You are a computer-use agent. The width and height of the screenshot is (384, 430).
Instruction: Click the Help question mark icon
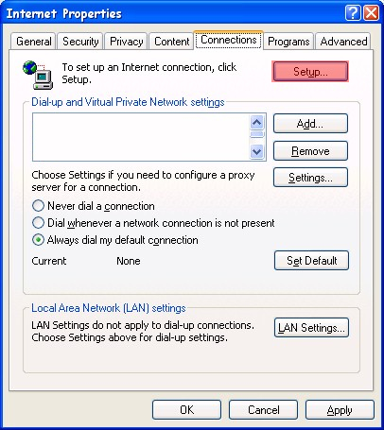[353, 13]
